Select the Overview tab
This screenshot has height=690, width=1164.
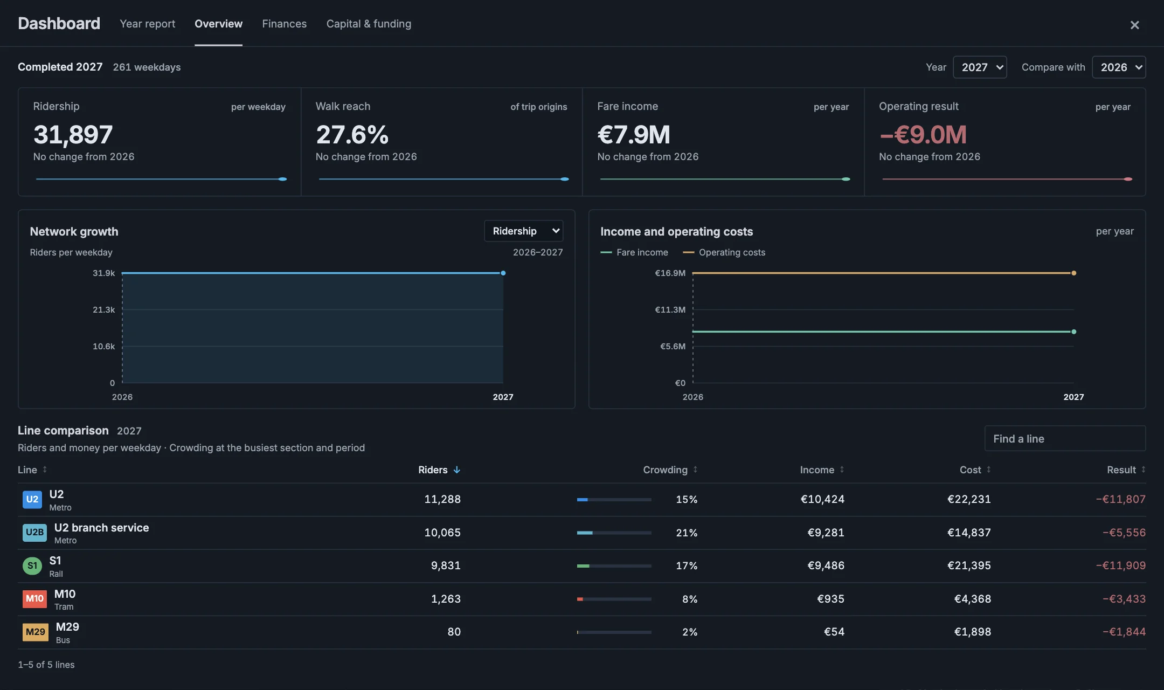tap(218, 24)
